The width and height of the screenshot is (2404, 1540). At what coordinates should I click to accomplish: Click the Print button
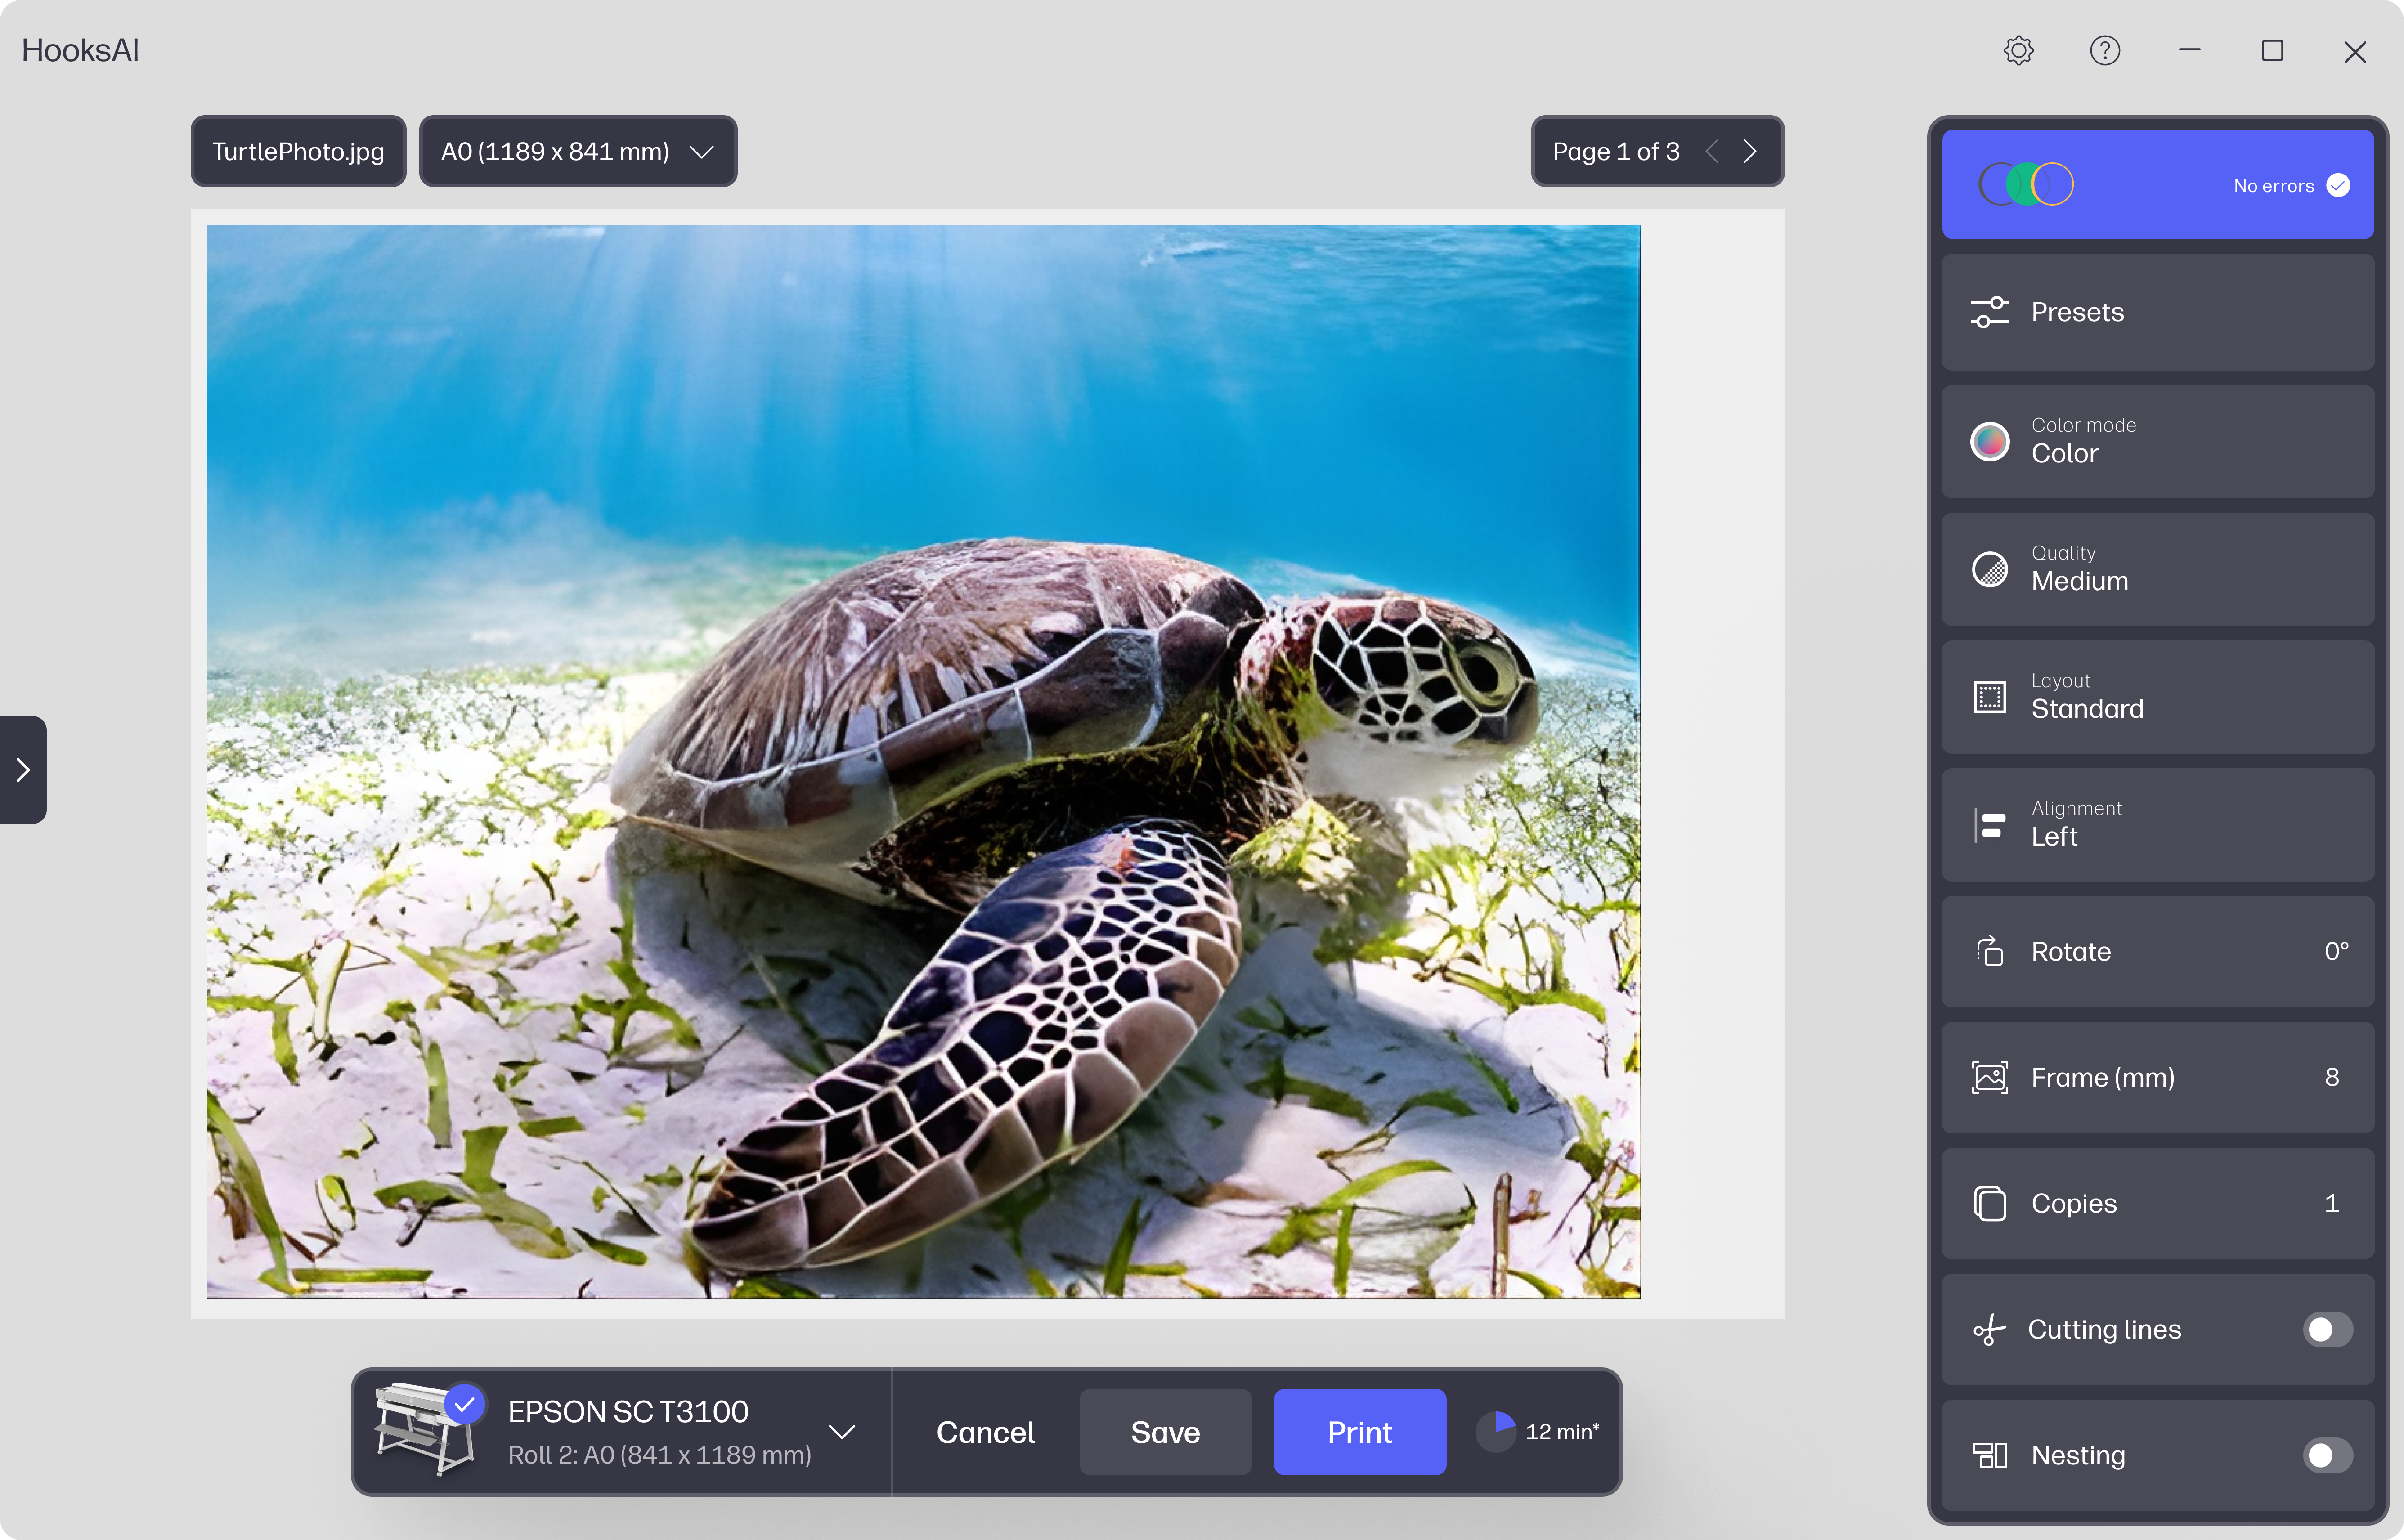click(1359, 1432)
